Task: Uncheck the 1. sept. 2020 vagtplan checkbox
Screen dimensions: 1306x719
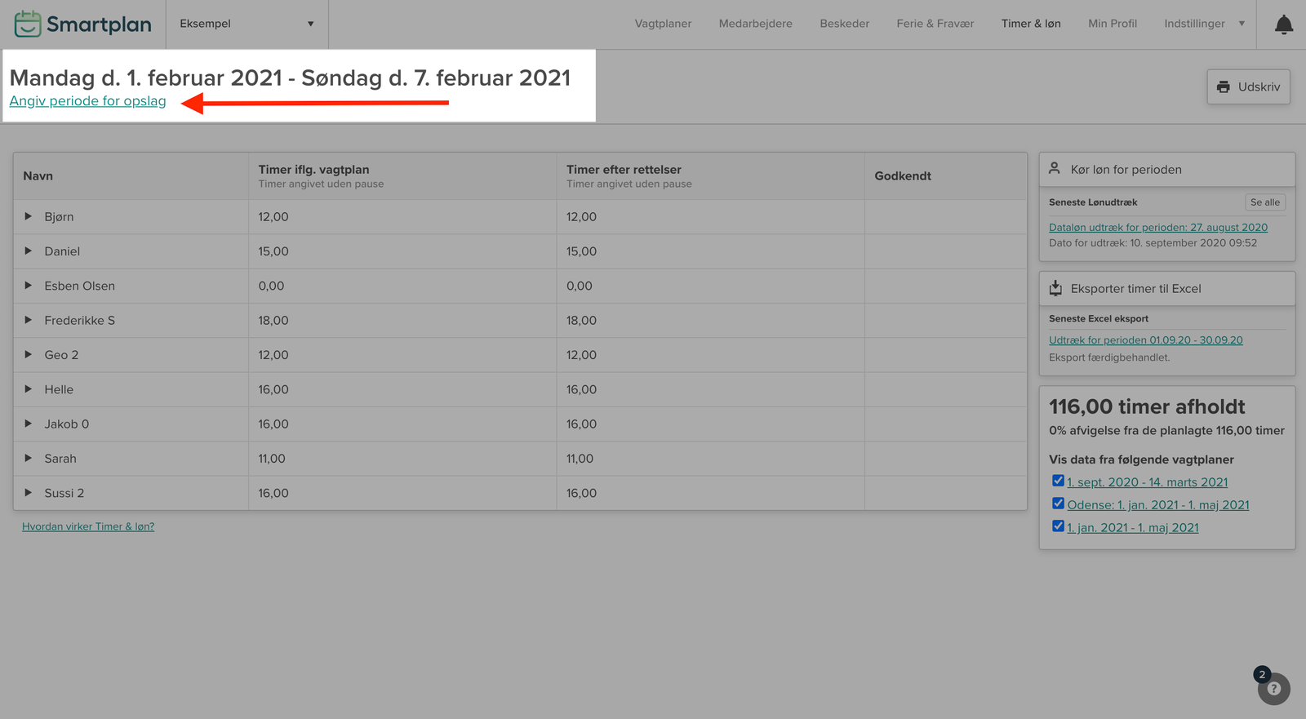Action: coord(1058,481)
